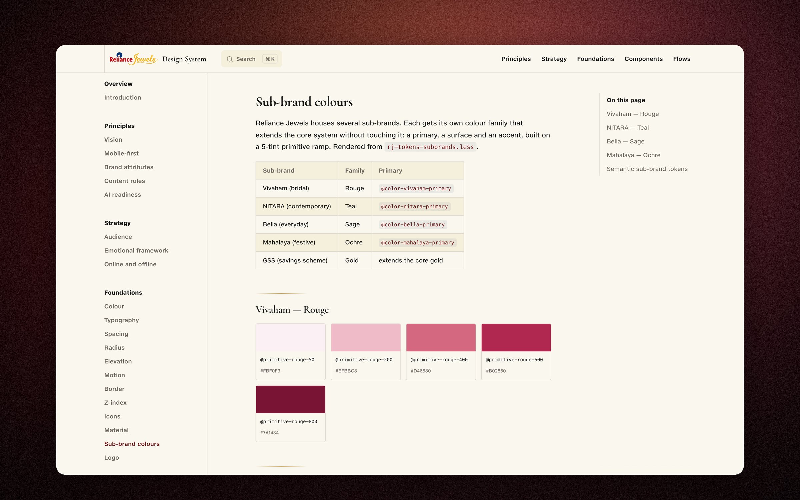Click 'extends the core gold' cell
The width and height of the screenshot is (800, 500).
click(418, 260)
